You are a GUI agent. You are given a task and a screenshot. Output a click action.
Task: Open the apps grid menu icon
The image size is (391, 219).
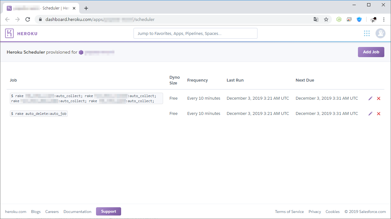367,33
